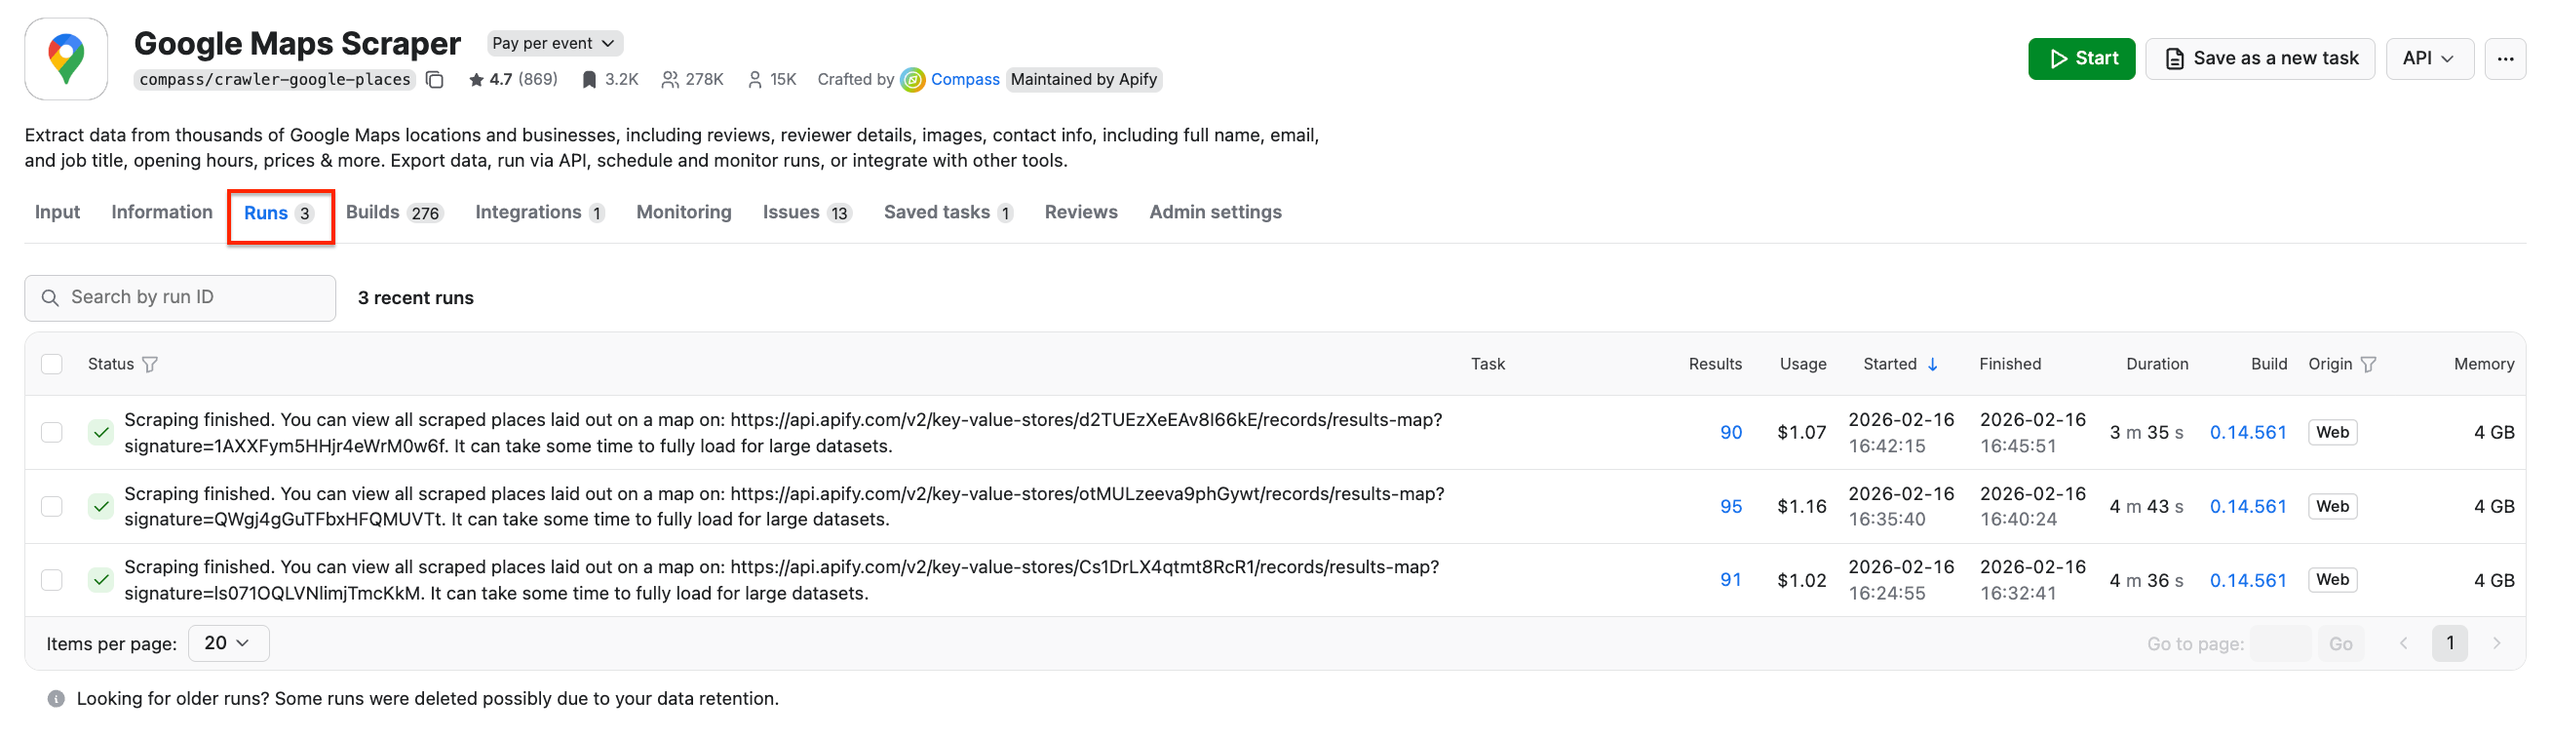Open the Monitoring tab
This screenshot has height=737, width=2552.
pos(683,212)
